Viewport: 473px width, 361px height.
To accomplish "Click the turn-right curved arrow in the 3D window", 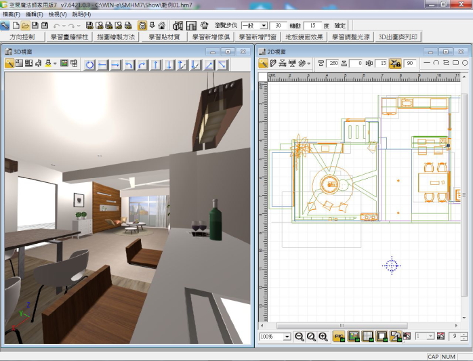I will tap(142, 64).
